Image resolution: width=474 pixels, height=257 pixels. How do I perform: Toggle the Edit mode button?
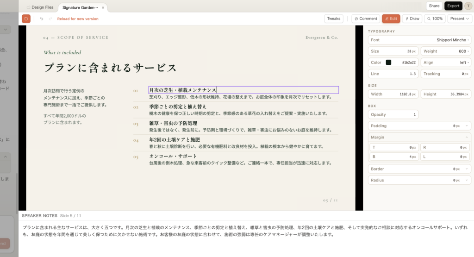click(391, 19)
